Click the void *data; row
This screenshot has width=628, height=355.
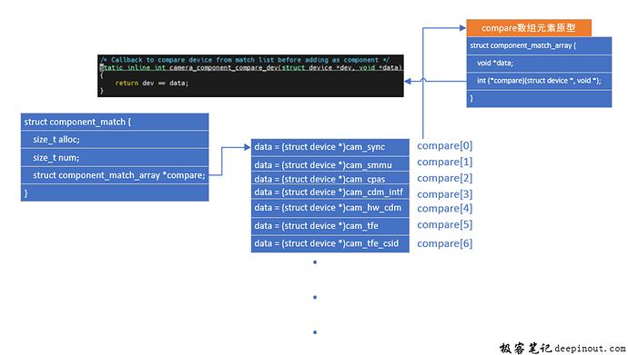(x=539, y=64)
